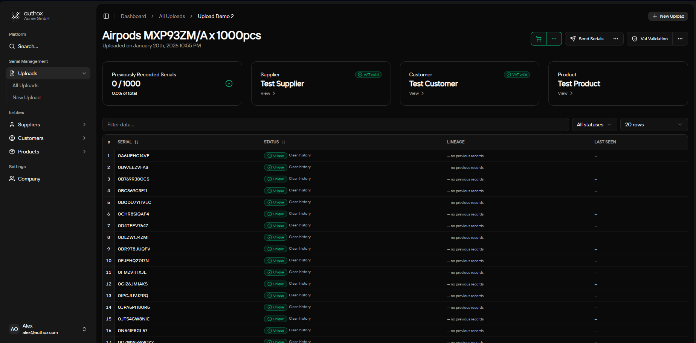
Task: Open more options next to cart button
Action: [x=554, y=39]
